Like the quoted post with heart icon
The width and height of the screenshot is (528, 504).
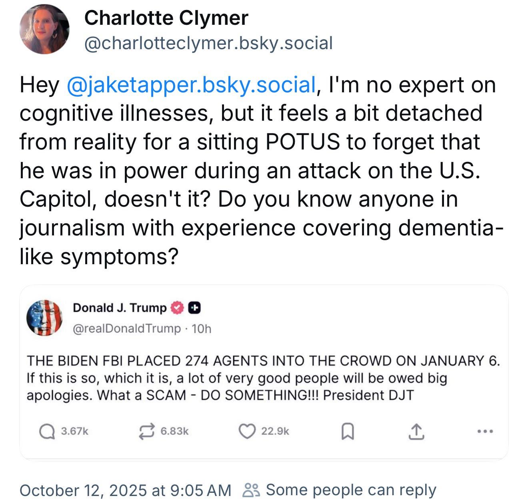[x=247, y=431]
